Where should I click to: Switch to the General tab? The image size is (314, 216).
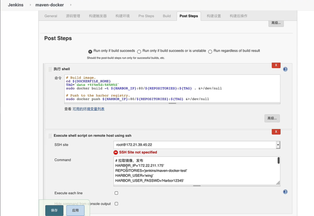51,16
